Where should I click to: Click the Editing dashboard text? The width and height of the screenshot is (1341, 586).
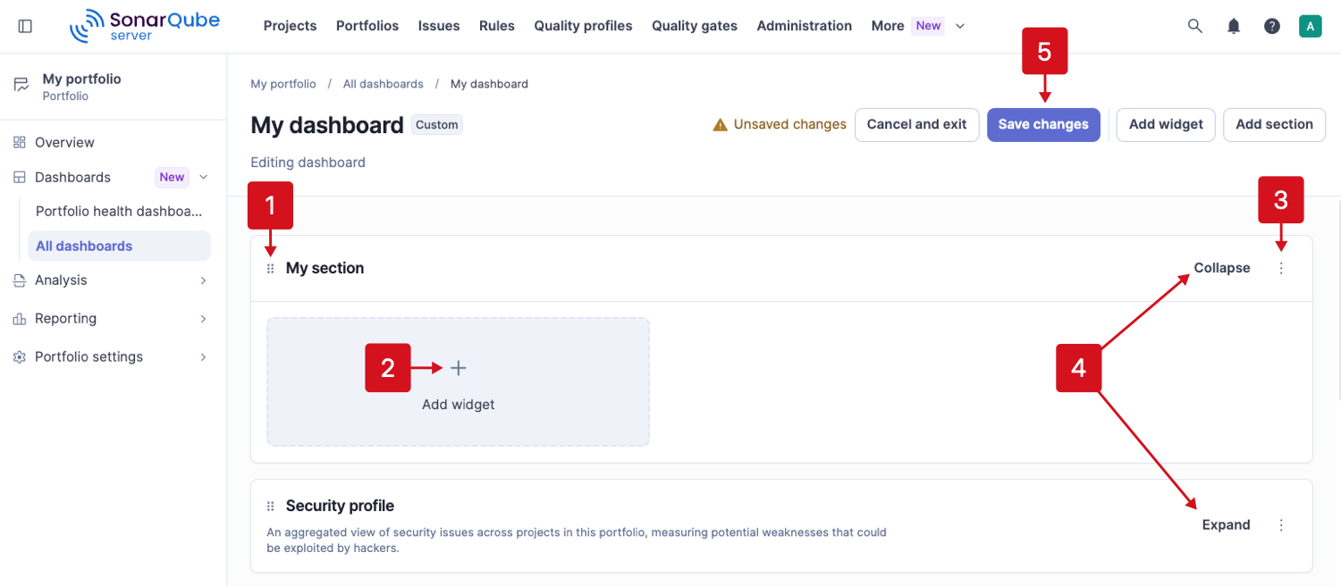tap(308, 163)
